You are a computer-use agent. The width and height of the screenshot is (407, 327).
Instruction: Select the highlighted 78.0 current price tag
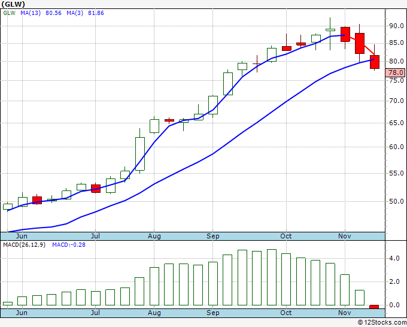(395, 72)
